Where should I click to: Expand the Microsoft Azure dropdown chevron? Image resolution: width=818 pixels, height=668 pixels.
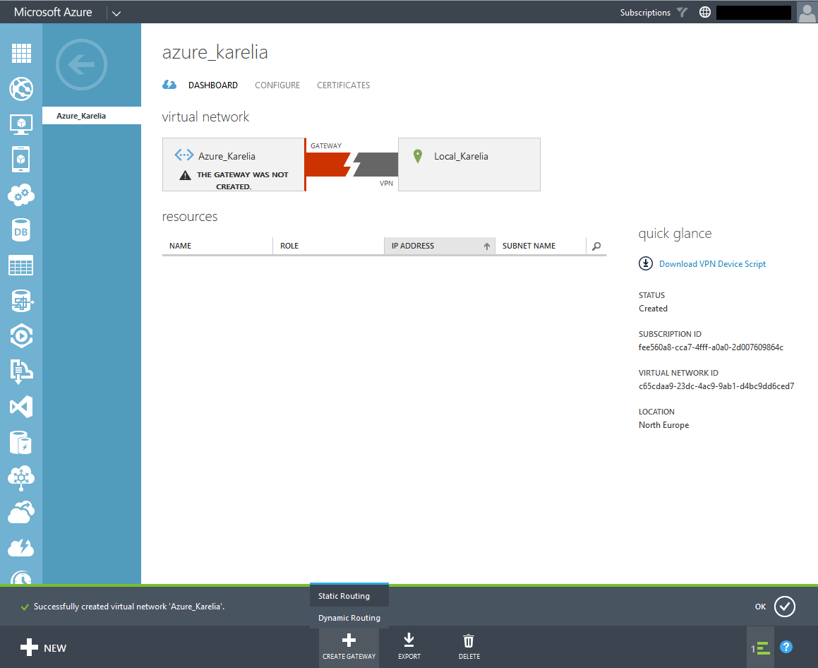click(116, 13)
